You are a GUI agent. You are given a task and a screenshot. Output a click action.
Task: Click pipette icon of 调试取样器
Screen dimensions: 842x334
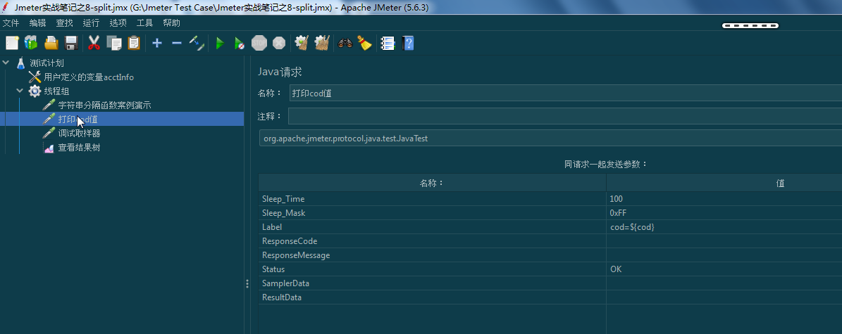point(49,133)
